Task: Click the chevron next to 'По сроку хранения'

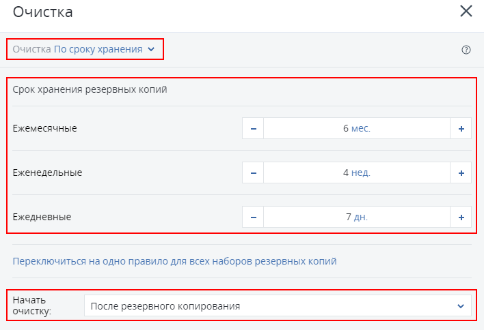Action: point(151,49)
